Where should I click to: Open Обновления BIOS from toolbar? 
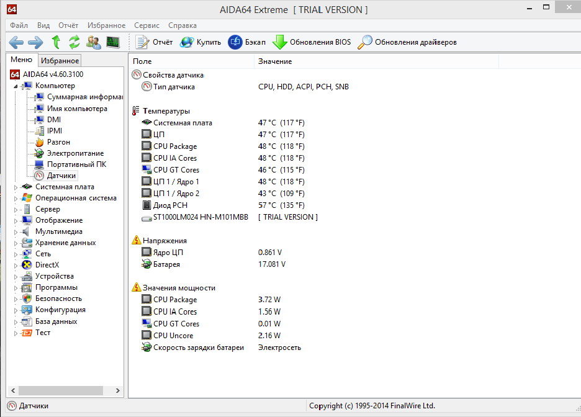pyautogui.click(x=312, y=42)
